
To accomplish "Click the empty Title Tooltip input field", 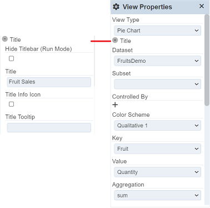I will point(49,127).
